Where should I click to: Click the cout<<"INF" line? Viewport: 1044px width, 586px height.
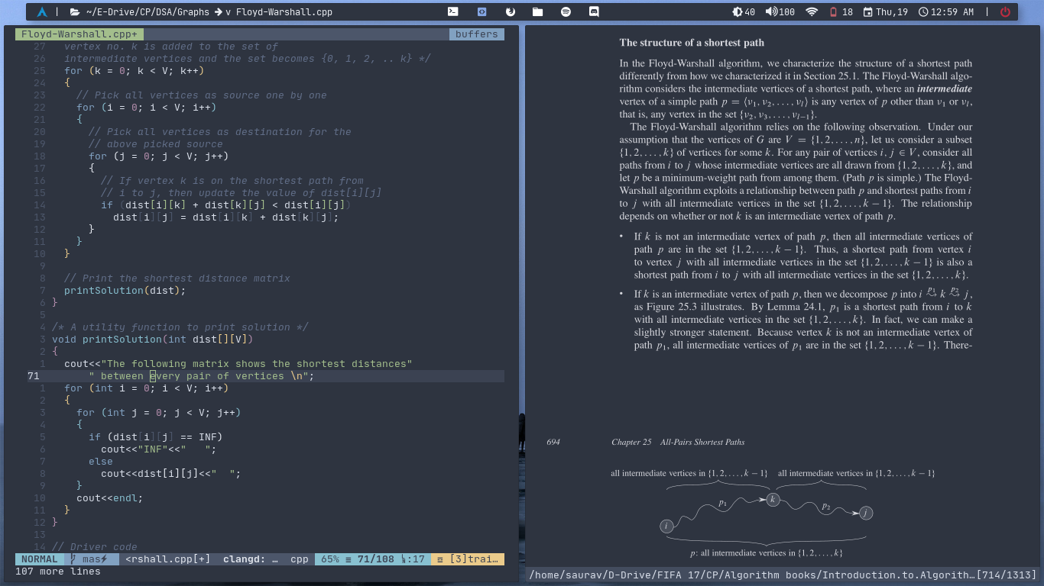(158, 449)
